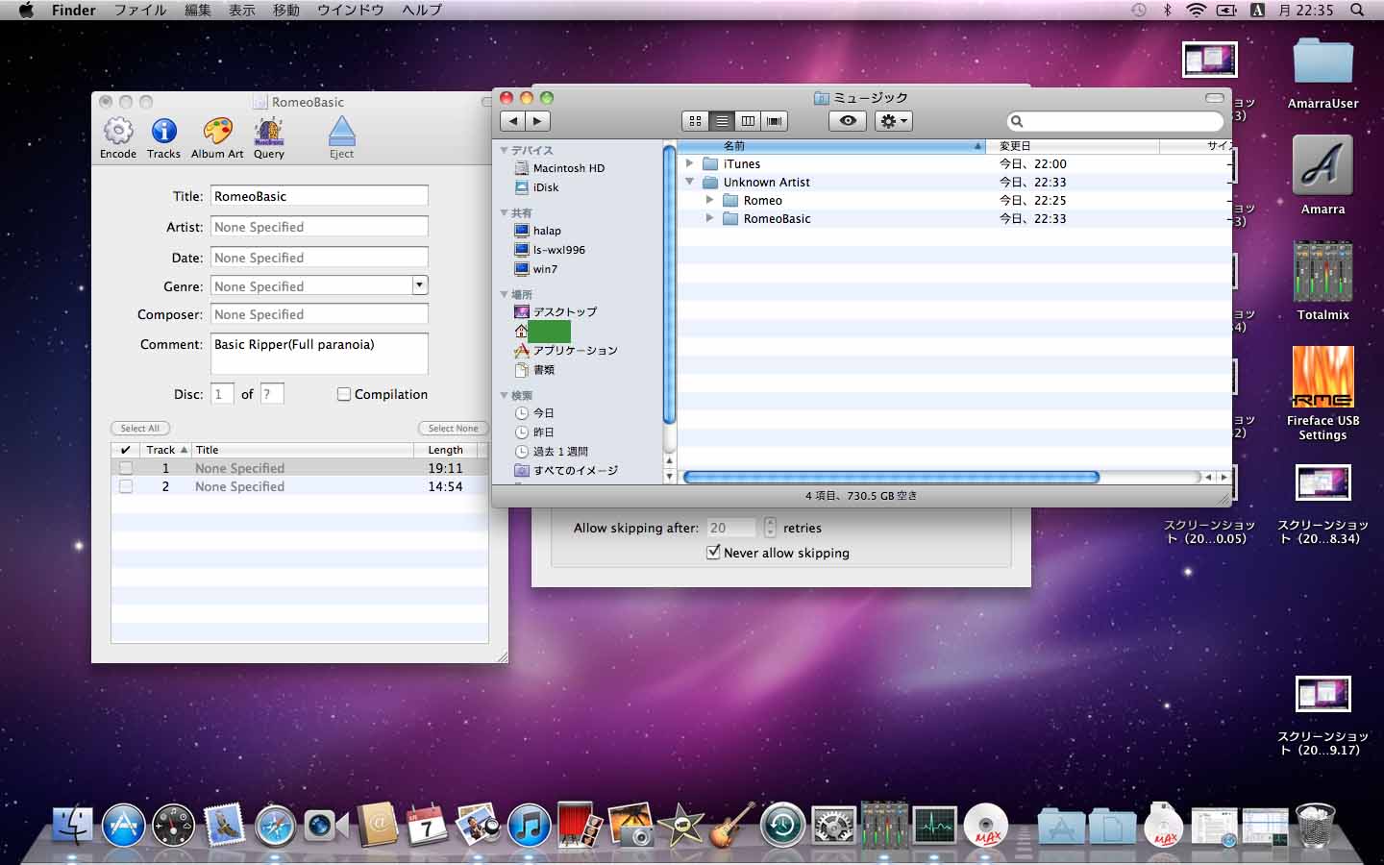Open the ウインドウ menu
The image size is (1384, 865).
click(x=351, y=10)
